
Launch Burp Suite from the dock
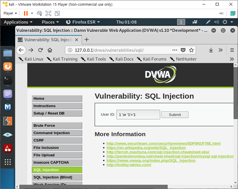point(8,121)
